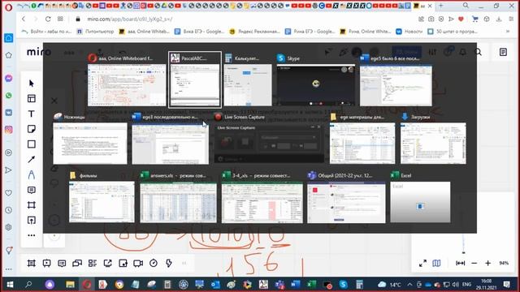Switch to ege материалы folder thumbnail
The width and height of the screenshot is (520, 292).
coord(362,139)
